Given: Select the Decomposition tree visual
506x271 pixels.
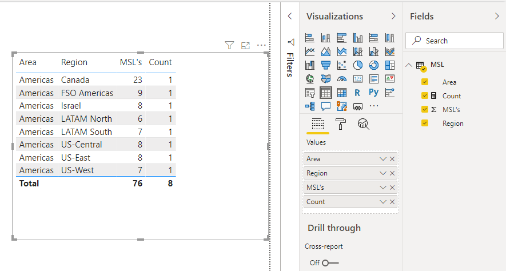Looking at the screenshot, I should click(310, 106).
